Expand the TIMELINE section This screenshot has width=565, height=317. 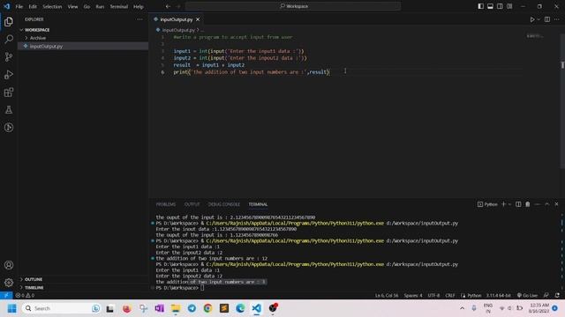click(83, 288)
